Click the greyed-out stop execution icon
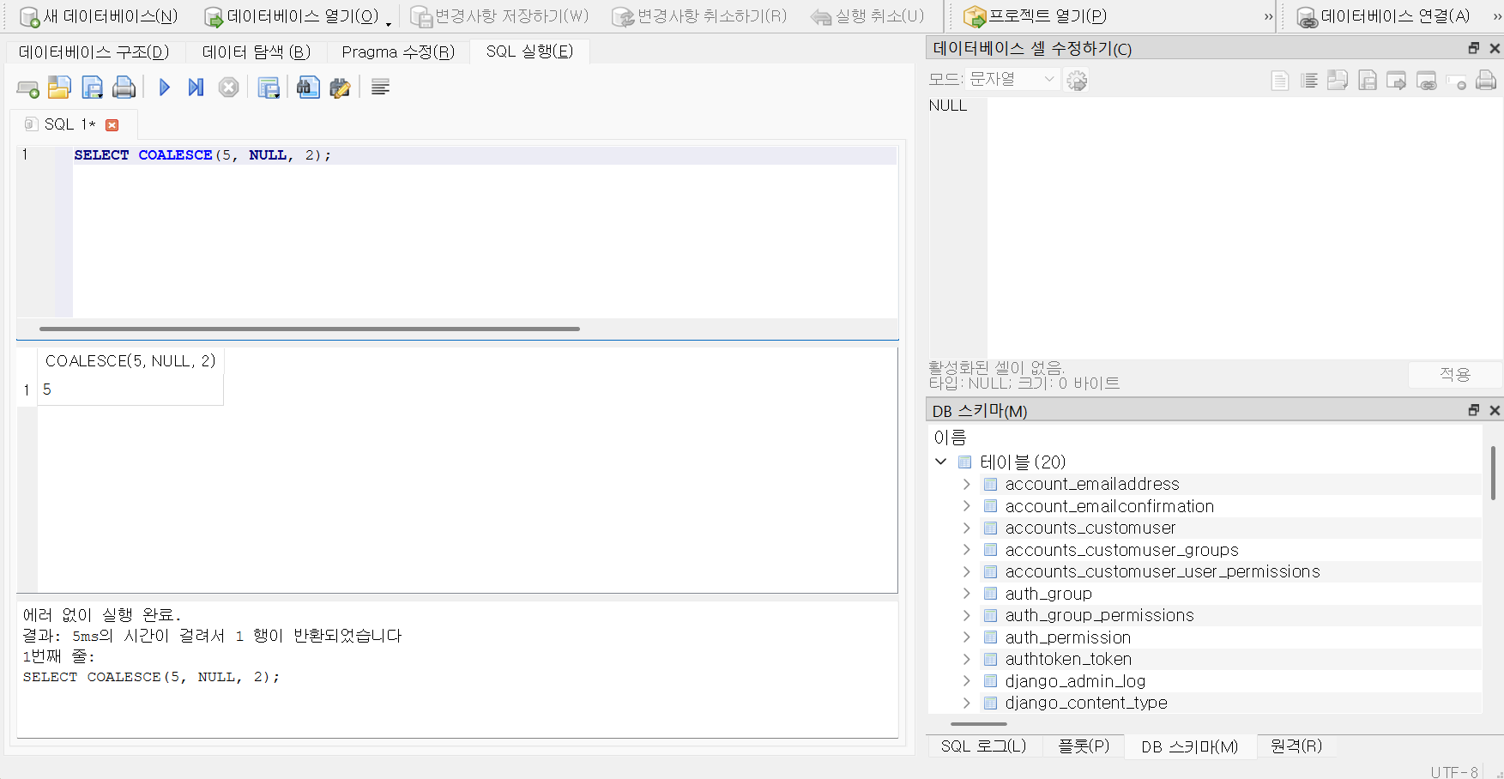 pos(228,88)
